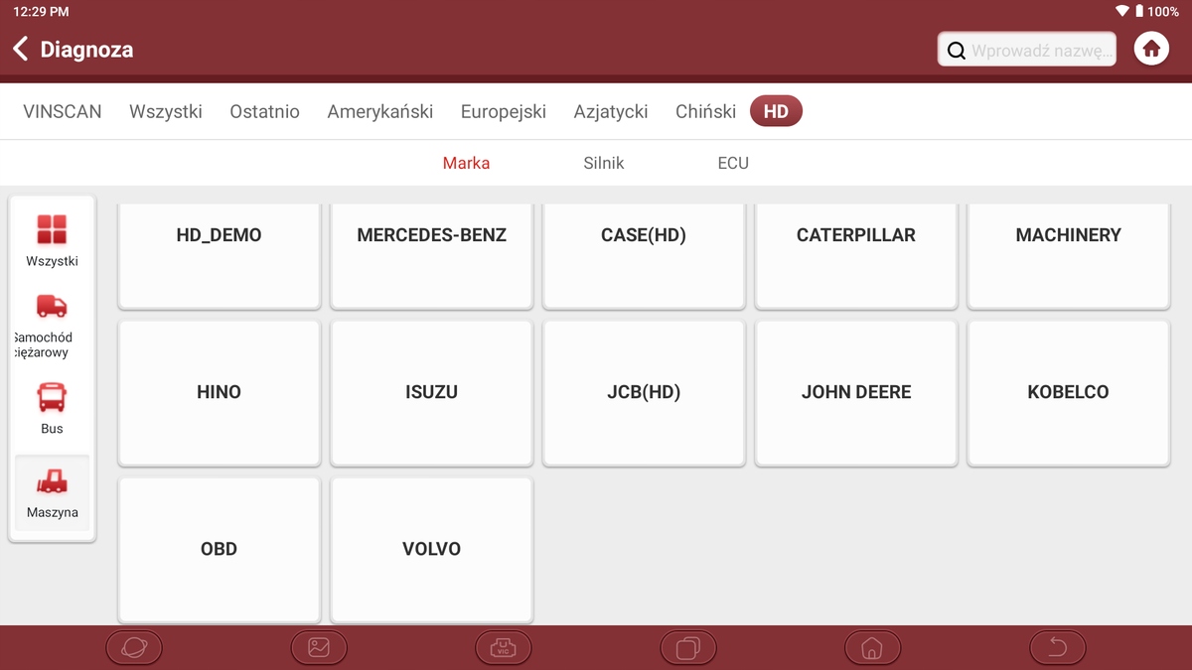Tap the VCI connector icon in bottom bar

504,648
